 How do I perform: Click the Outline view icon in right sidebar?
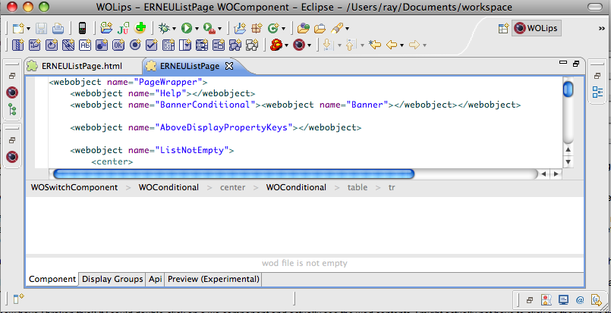click(x=597, y=92)
